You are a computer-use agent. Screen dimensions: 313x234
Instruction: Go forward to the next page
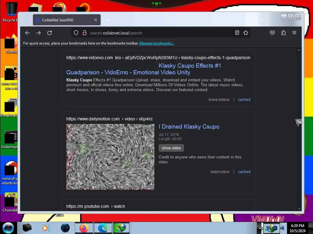tap(39, 33)
